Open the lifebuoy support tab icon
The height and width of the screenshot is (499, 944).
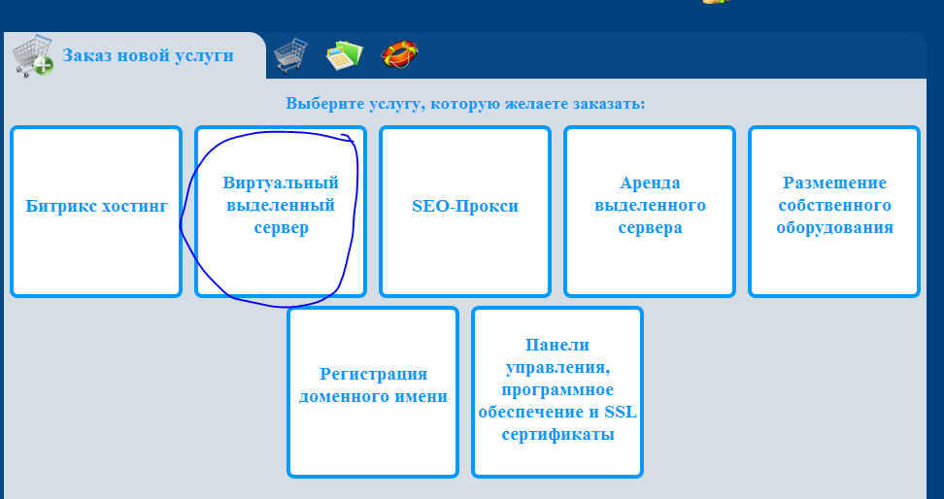click(399, 54)
